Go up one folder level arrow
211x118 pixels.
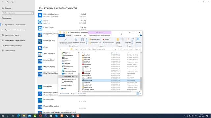pos(69,49)
